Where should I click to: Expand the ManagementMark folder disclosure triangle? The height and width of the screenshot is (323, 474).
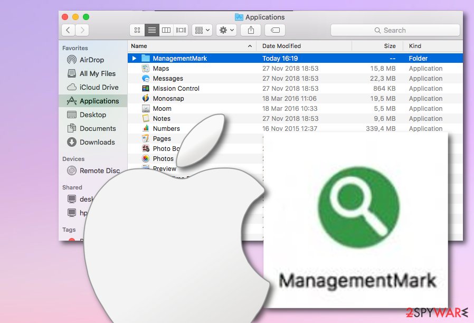(x=134, y=58)
